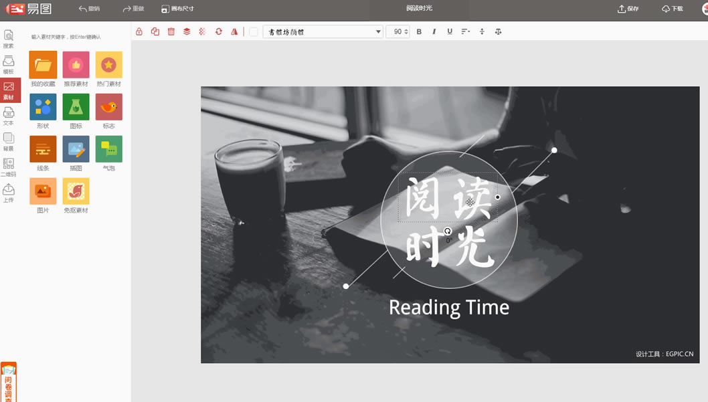The height and width of the screenshot is (402, 708).
Task: Switch to the 文本 text tab
Action: 9,116
